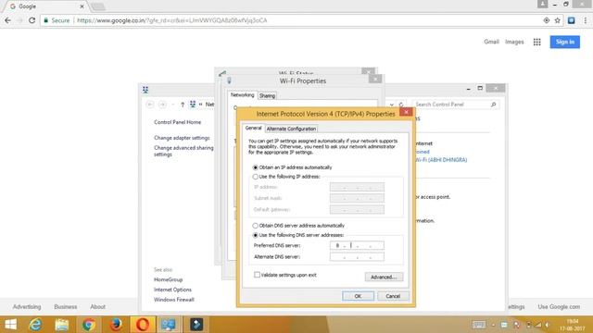This screenshot has width=593, height=333.
Task: Click Change adapter settings link
Action: click(182, 138)
